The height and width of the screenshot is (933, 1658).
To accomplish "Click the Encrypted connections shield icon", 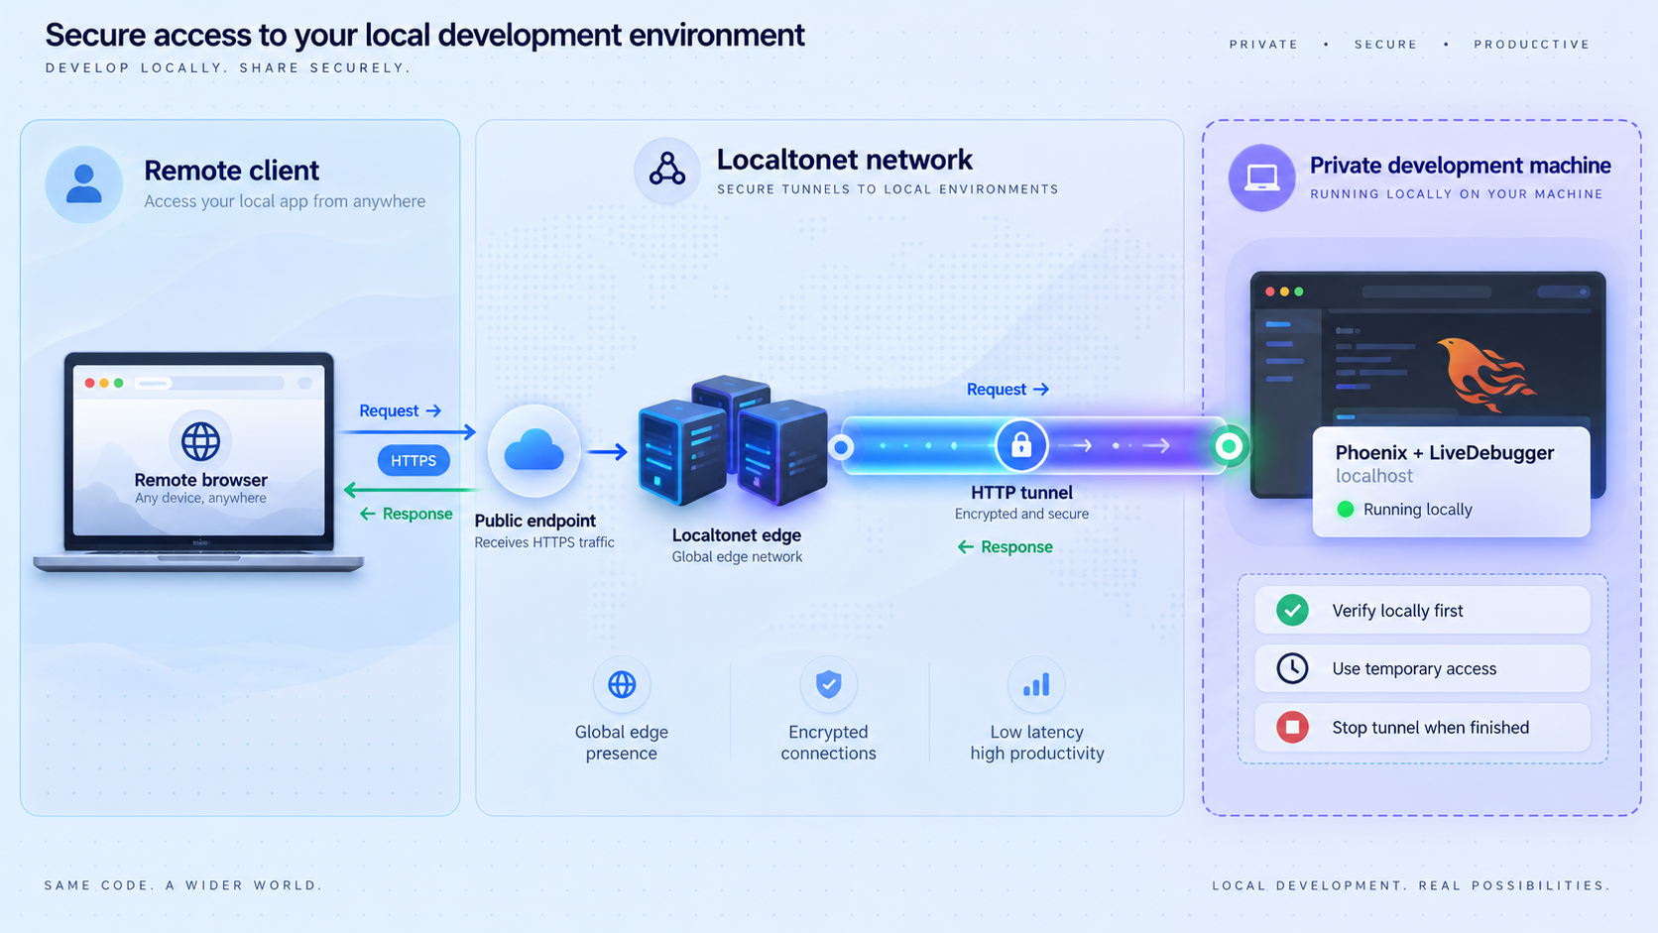I will coord(828,684).
